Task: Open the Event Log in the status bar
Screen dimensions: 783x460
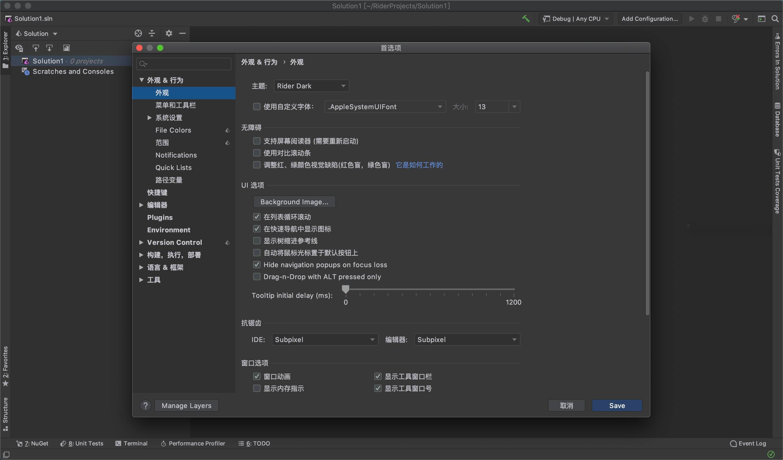Action: [x=748, y=443]
